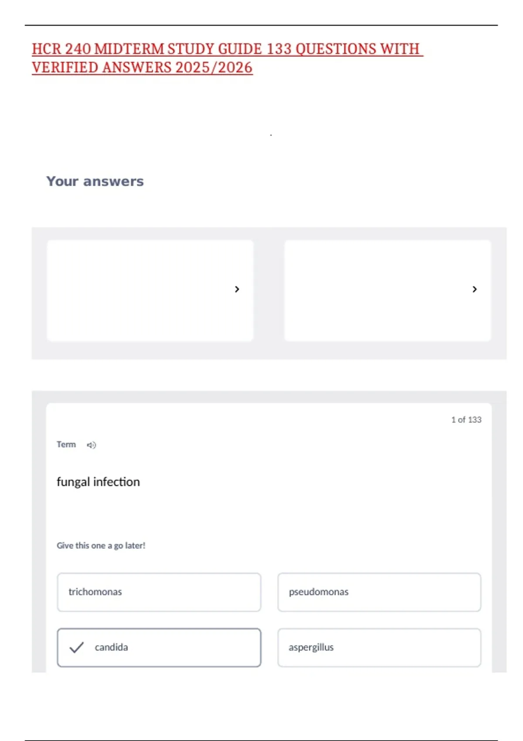Screen dimensions: 523x741
Task: Click the horizontal rule above the title
Action: [261, 25]
